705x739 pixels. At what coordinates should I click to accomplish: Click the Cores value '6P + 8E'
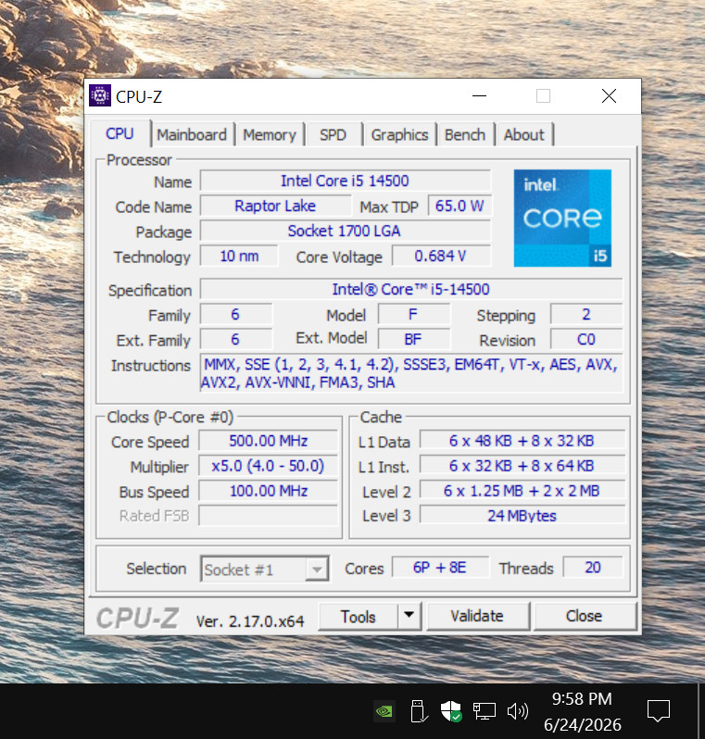click(440, 568)
